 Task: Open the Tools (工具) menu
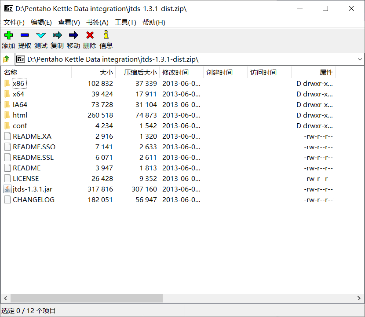(125, 22)
